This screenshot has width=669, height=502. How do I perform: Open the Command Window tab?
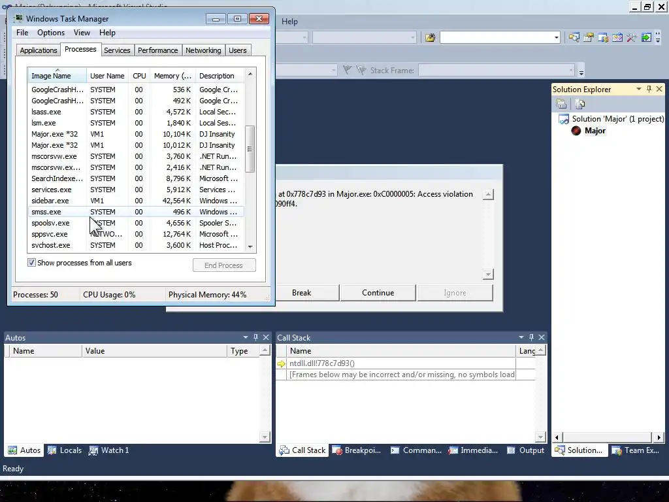pyautogui.click(x=416, y=450)
